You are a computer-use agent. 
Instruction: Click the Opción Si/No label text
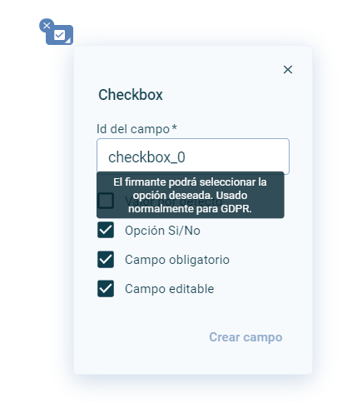[162, 231]
